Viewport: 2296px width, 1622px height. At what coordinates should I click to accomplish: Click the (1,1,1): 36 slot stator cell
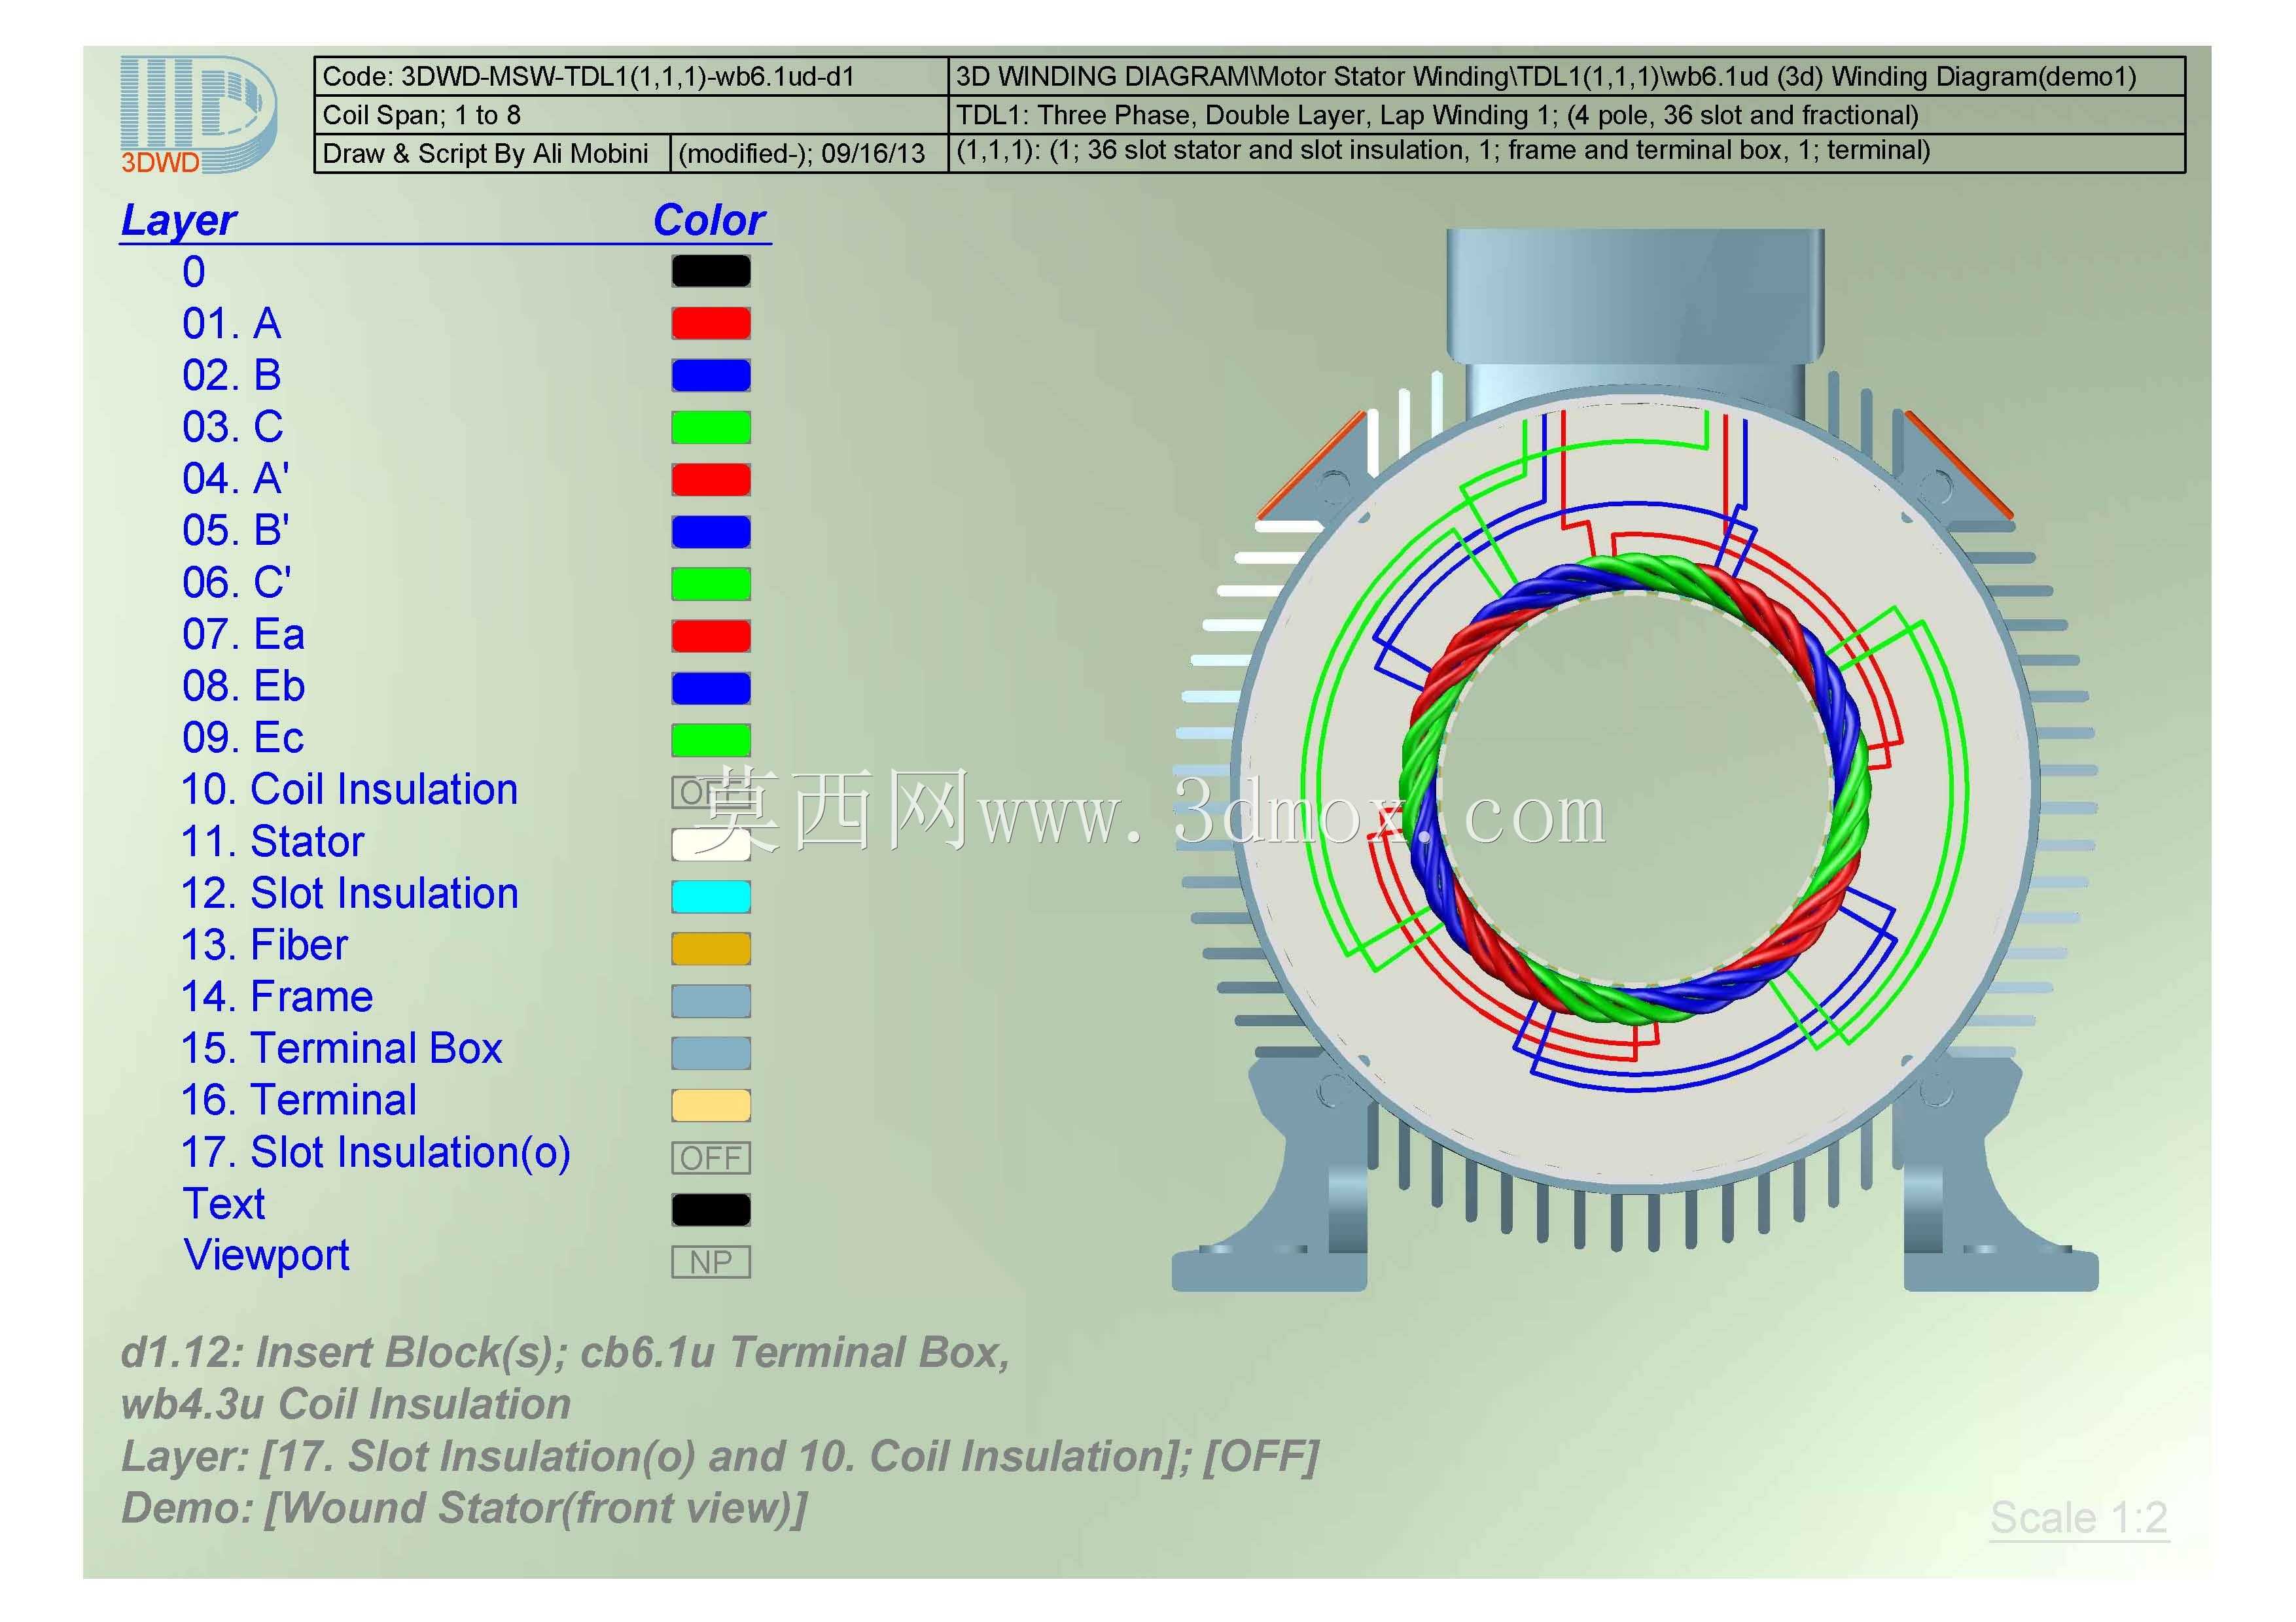tap(1566, 154)
